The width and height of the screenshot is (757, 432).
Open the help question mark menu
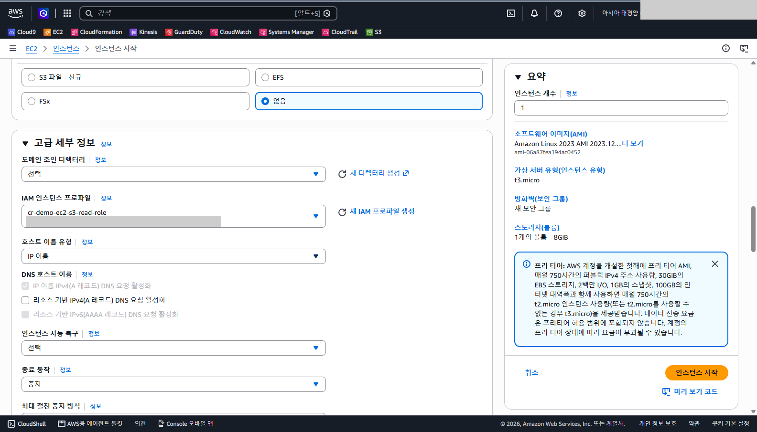pyautogui.click(x=558, y=13)
